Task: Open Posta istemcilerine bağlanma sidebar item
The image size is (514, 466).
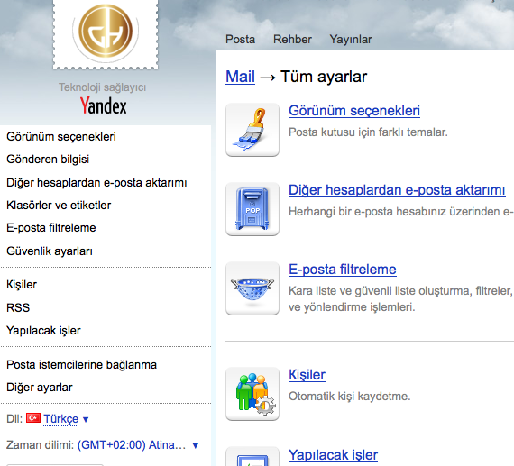Action: (82, 365)
